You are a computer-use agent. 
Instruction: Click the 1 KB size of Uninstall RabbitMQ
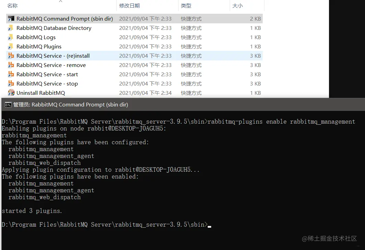[x=255, y=93]
